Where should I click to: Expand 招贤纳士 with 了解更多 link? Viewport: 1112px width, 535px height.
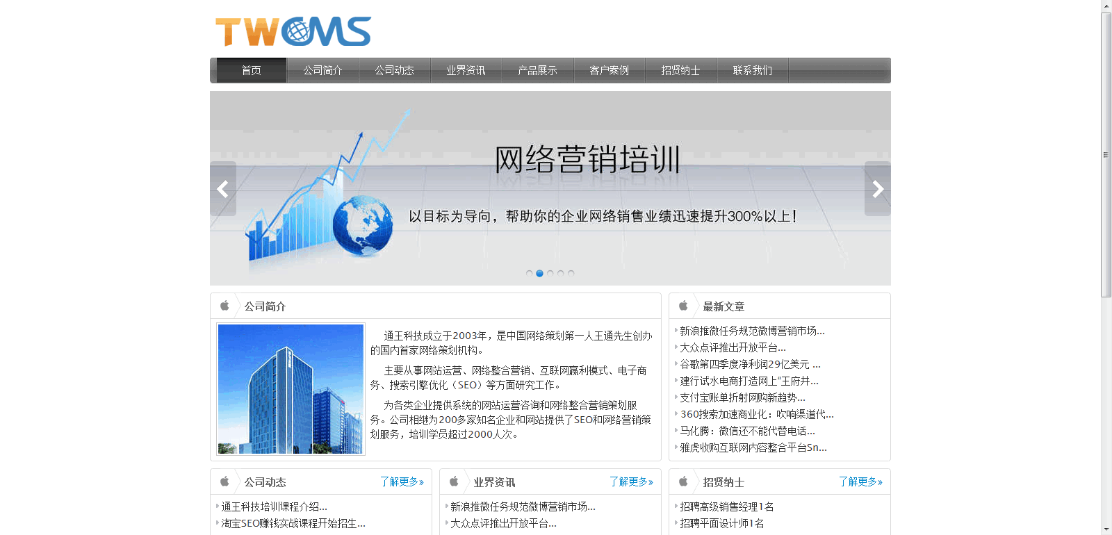coord(860,481)
